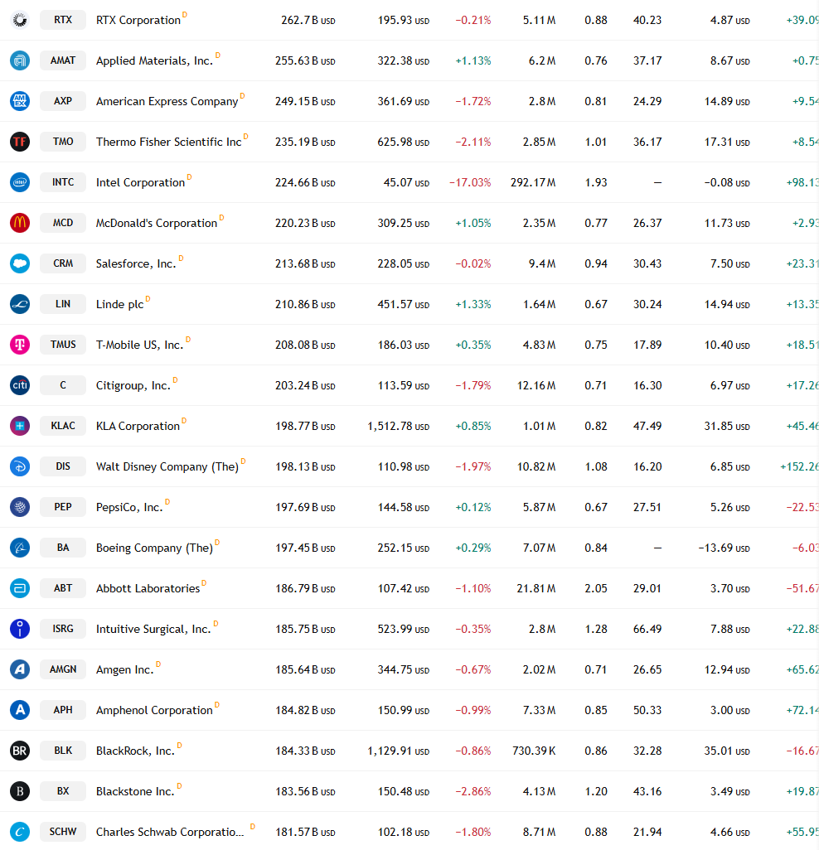The image size is (819, 850).
Task: Click the Citigroup logo icon
Action: pyautogui.click(x=20, y=385)
